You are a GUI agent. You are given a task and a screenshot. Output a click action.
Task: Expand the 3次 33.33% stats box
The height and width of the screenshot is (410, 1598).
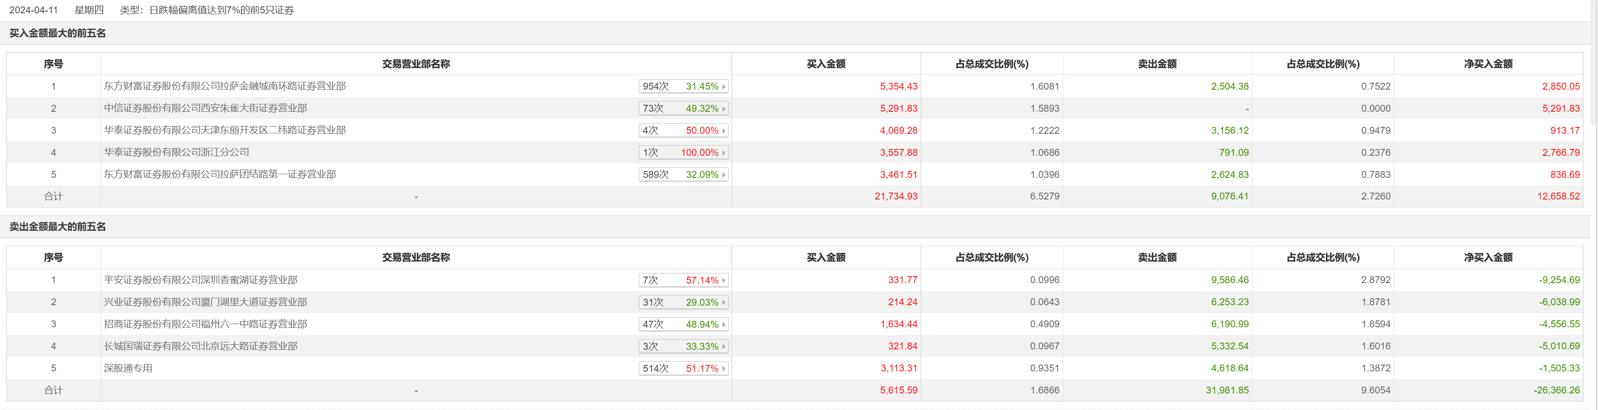pyautogui.click(x=683, y=346)
